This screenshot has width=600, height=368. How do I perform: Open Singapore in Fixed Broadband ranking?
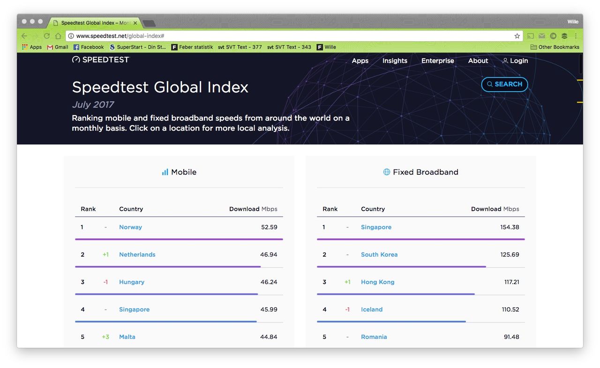coord(376,227)
